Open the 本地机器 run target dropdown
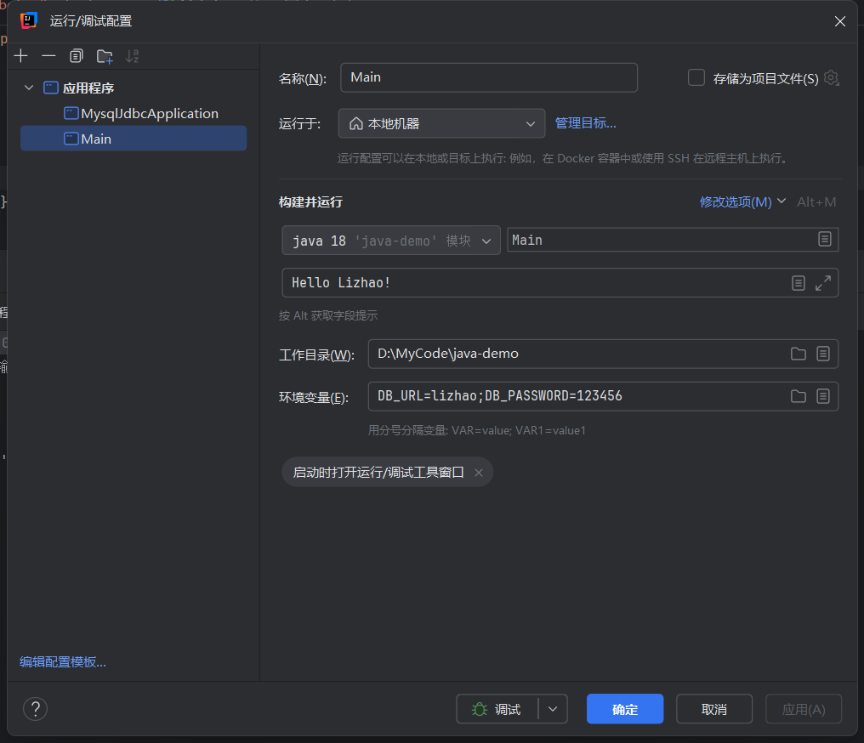 tap(441, 123)
